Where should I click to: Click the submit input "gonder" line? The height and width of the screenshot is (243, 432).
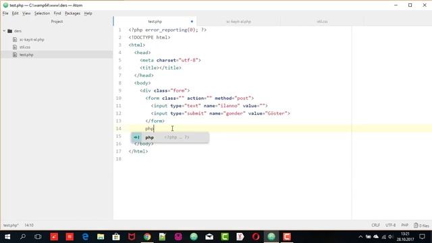pyautogui.click(x=221, y=113)
